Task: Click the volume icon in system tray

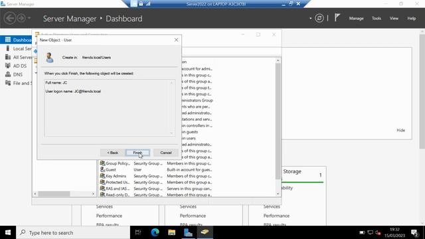Action: point(378,232)
